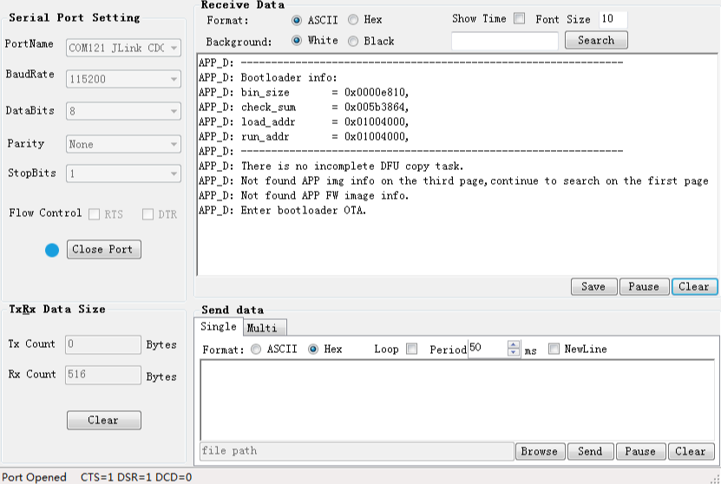
Task: Click the search text field
Action: tap(505, 41)
